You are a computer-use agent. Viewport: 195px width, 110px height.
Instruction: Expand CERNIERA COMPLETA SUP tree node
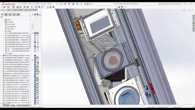coord(1,76)
